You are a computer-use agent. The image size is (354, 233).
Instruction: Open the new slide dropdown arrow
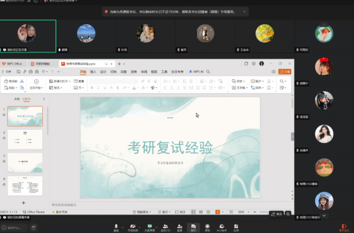70,81
